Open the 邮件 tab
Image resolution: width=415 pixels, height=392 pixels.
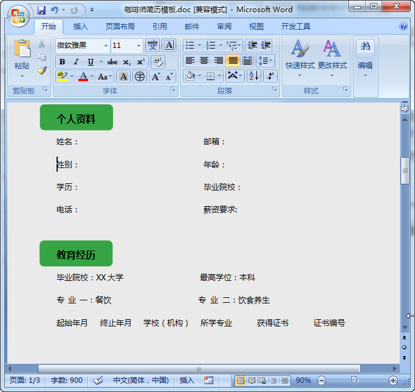point(192,27)
